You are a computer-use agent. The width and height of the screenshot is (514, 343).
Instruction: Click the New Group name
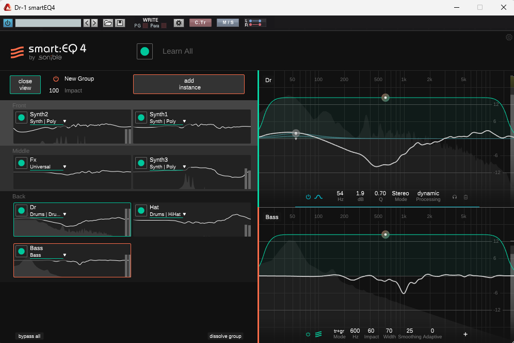click(79, 79)
